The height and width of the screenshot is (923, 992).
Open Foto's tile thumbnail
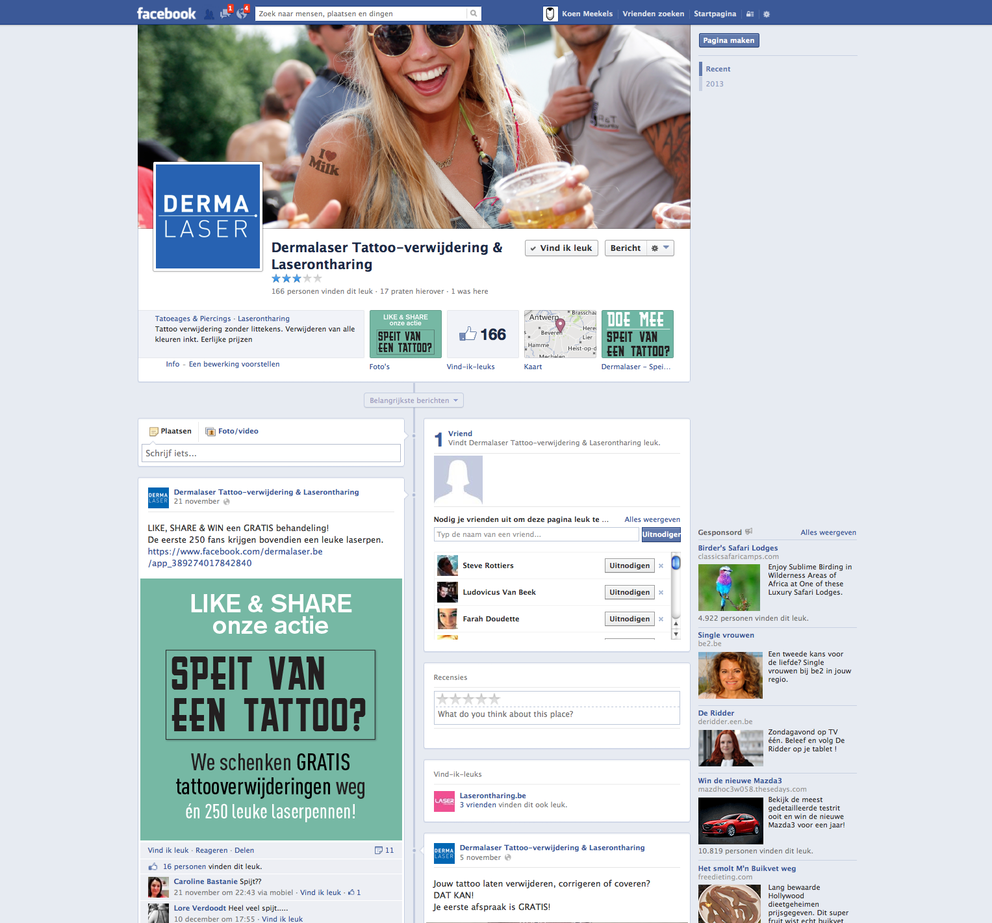tap(405, 334)
